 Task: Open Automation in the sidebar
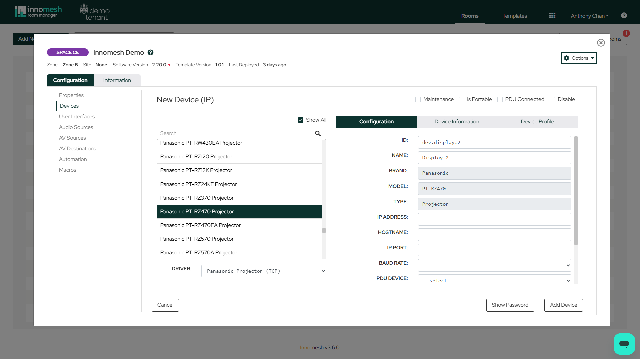73,159
